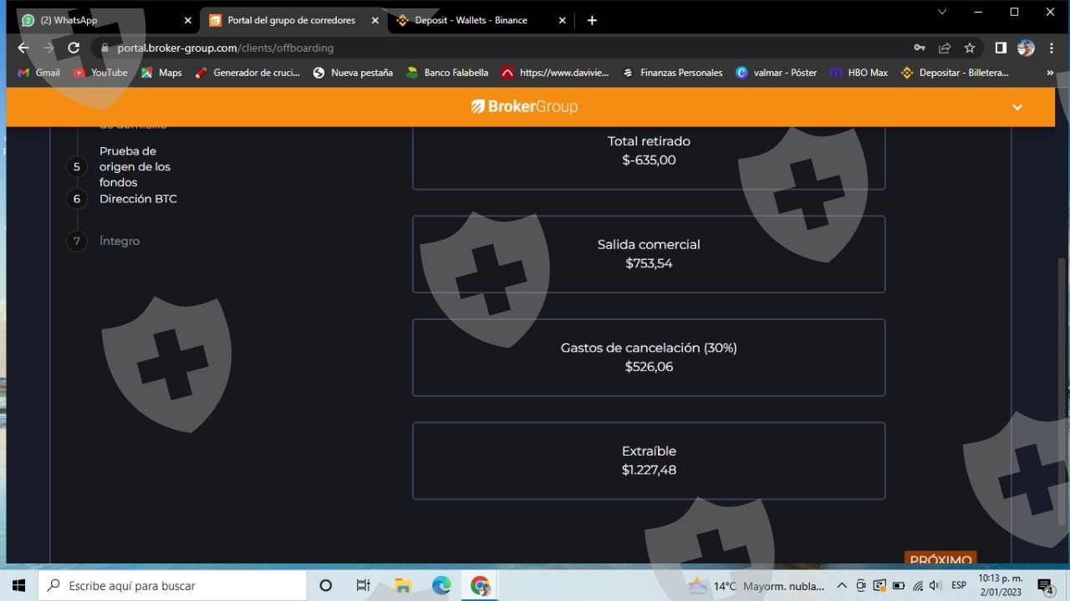Open the Deposit - Wallets - Binance tab

pyautogui.click(x=471, y=20)
